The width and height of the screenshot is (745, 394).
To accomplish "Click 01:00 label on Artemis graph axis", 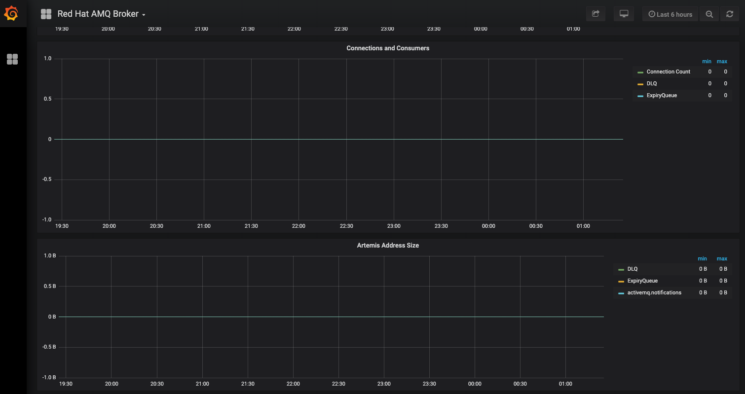I will 565,384.
